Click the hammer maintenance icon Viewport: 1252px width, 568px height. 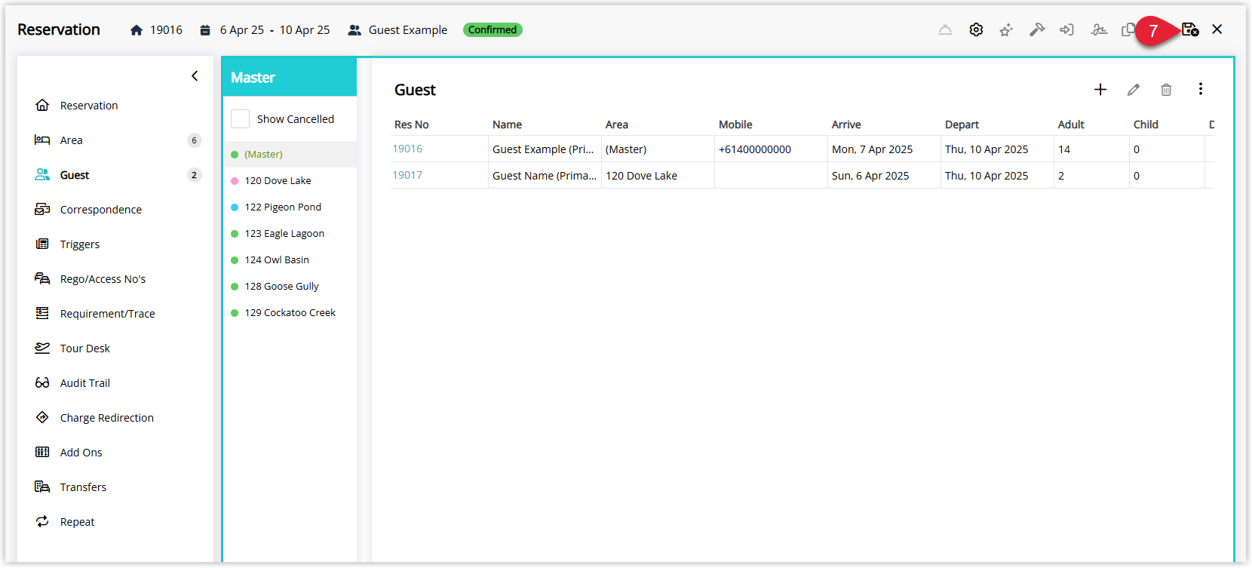click(1037, 29)
